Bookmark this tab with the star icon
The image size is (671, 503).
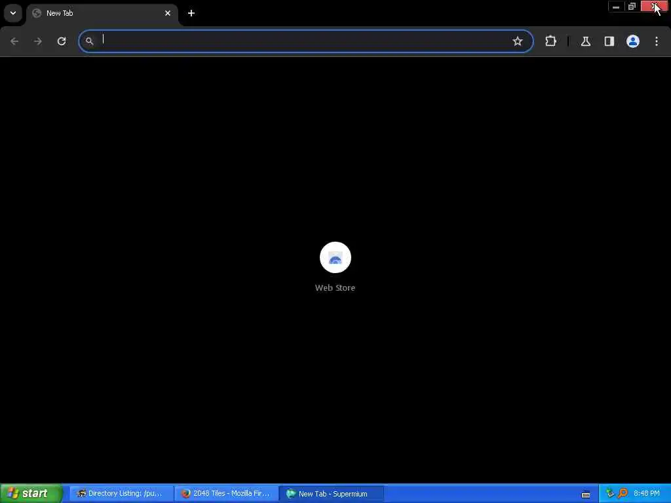click(518, 41)
